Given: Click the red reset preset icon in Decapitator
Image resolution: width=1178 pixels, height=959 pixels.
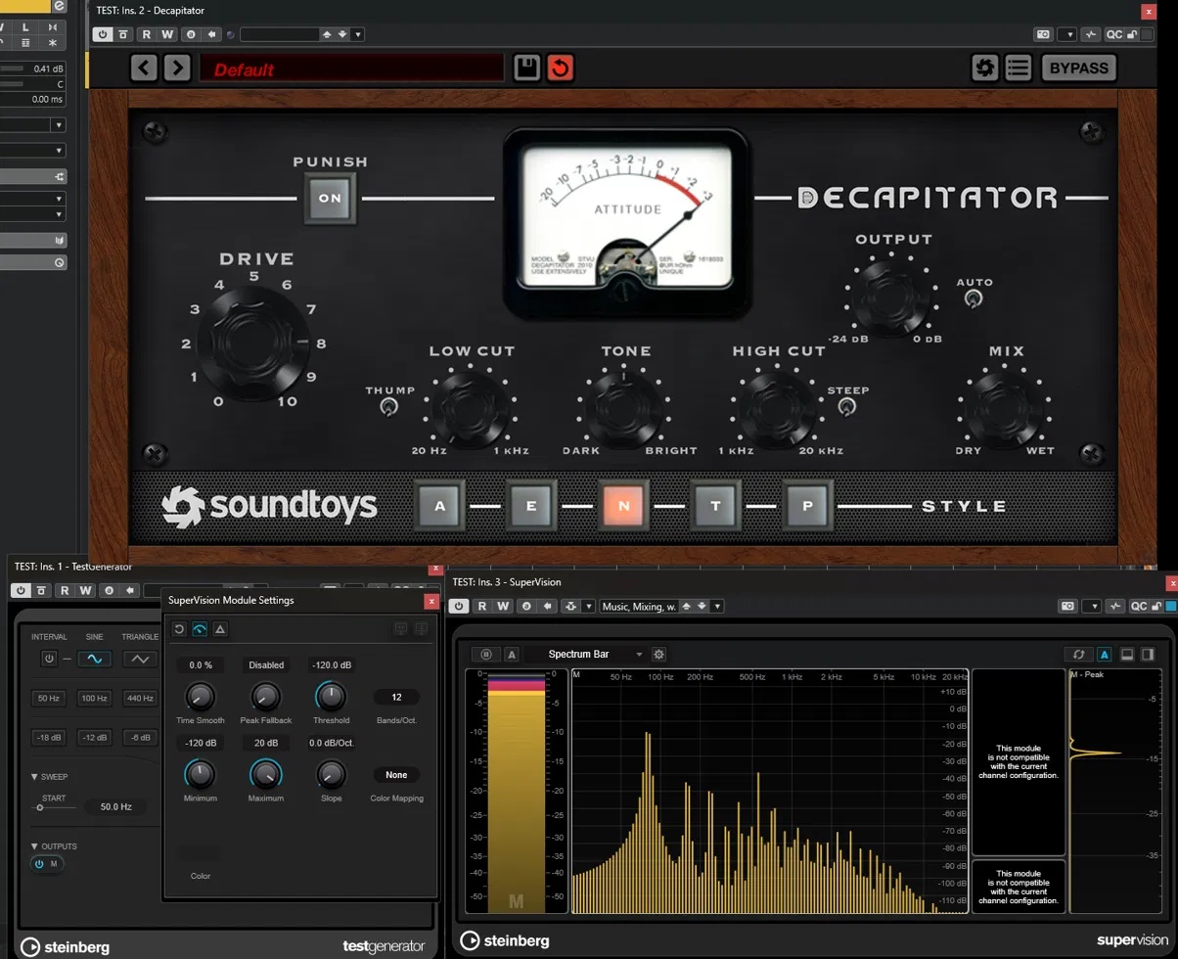Looking at the screenshot, I should click(x=560, y=68).
